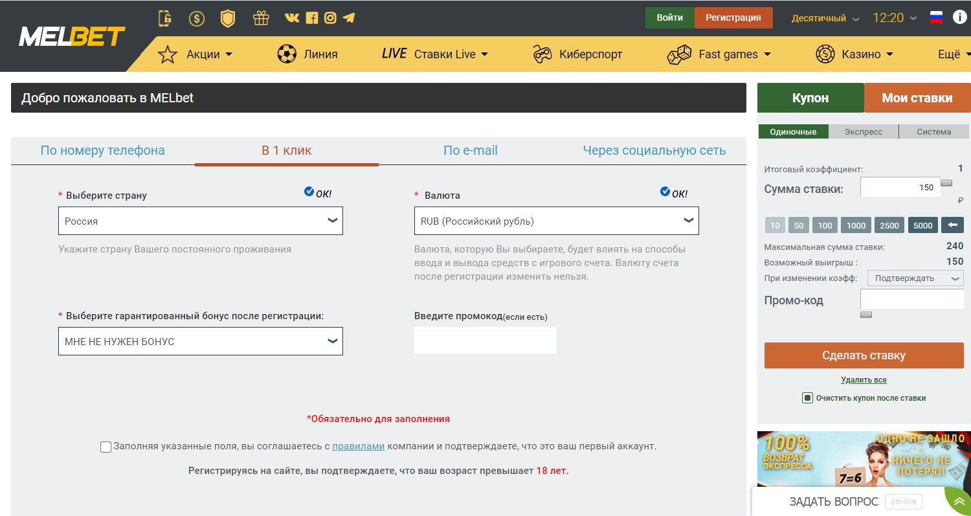Expand the 12:20 time dropdown
Viewport: 971px width, 516px height.
[895, 18]
